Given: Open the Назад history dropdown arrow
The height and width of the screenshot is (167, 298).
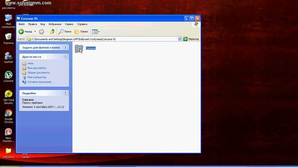Looking at the screenshot, I should [x=35, y=32].
